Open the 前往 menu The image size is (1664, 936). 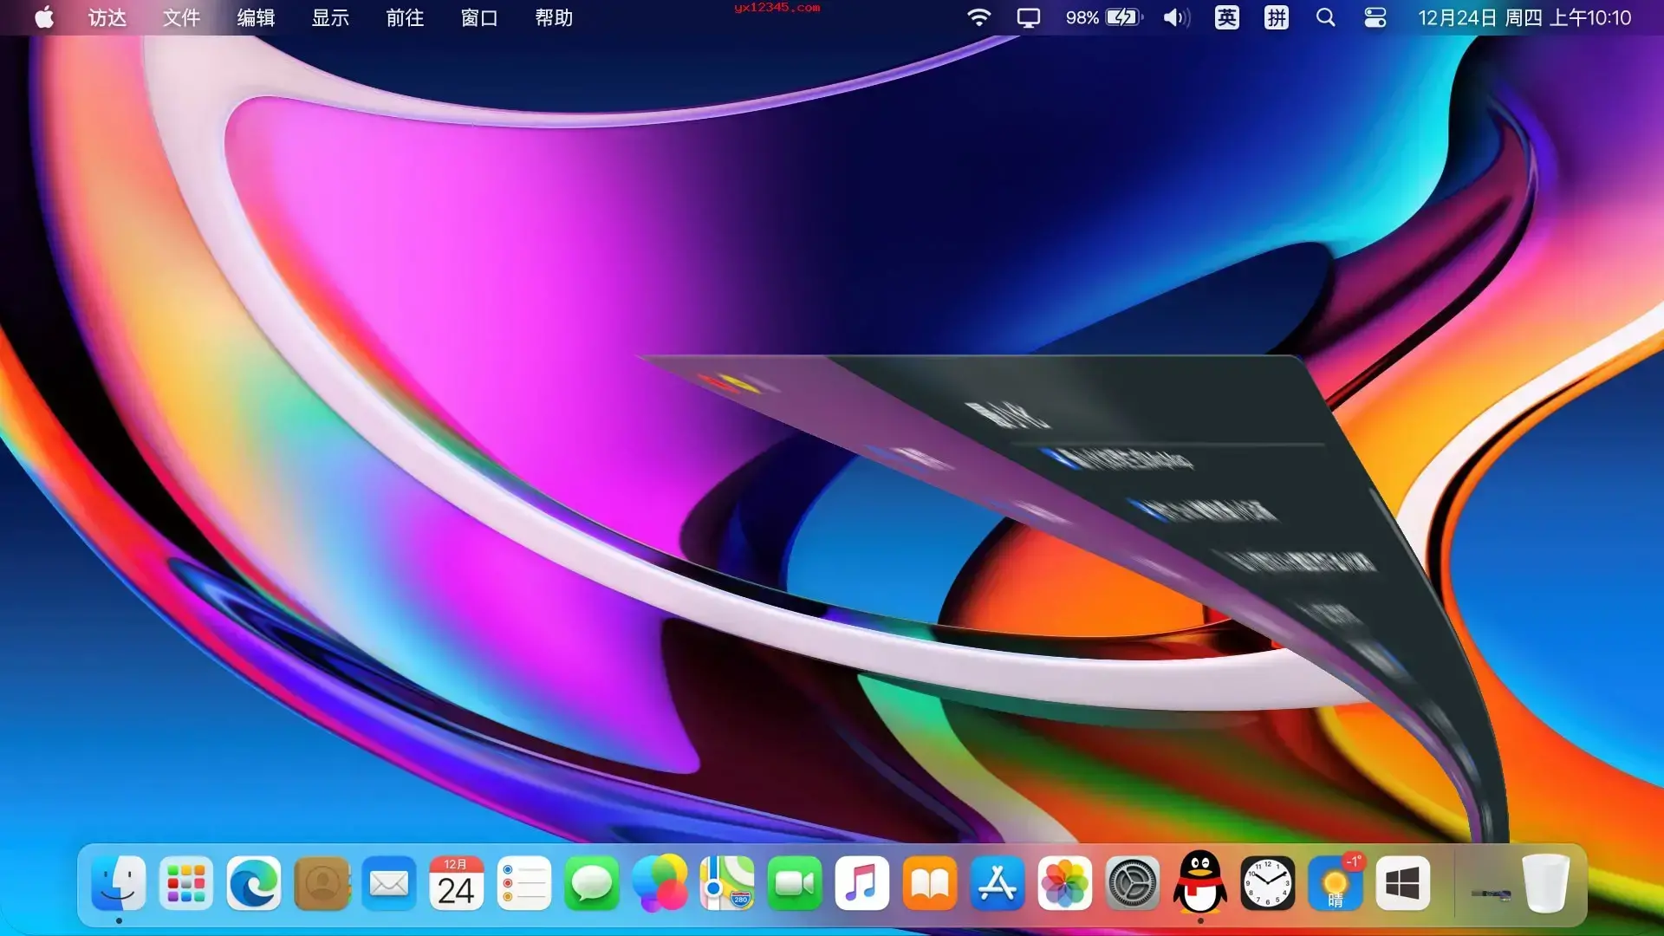[x=405, y=17]
